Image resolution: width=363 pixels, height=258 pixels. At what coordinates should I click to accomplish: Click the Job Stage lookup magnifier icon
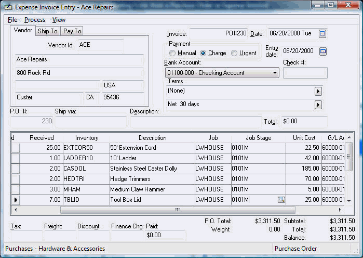[x=281, y=200]
